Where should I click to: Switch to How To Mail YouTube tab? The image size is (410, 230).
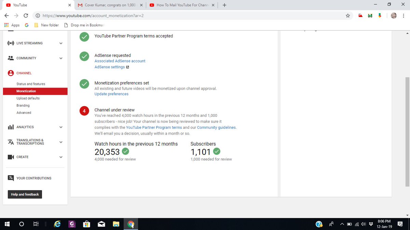pyautogui.click(x=182, y=5)
